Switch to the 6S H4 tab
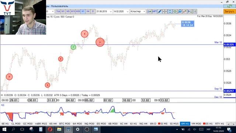236x133 pixels. click(x=53, y=124)
